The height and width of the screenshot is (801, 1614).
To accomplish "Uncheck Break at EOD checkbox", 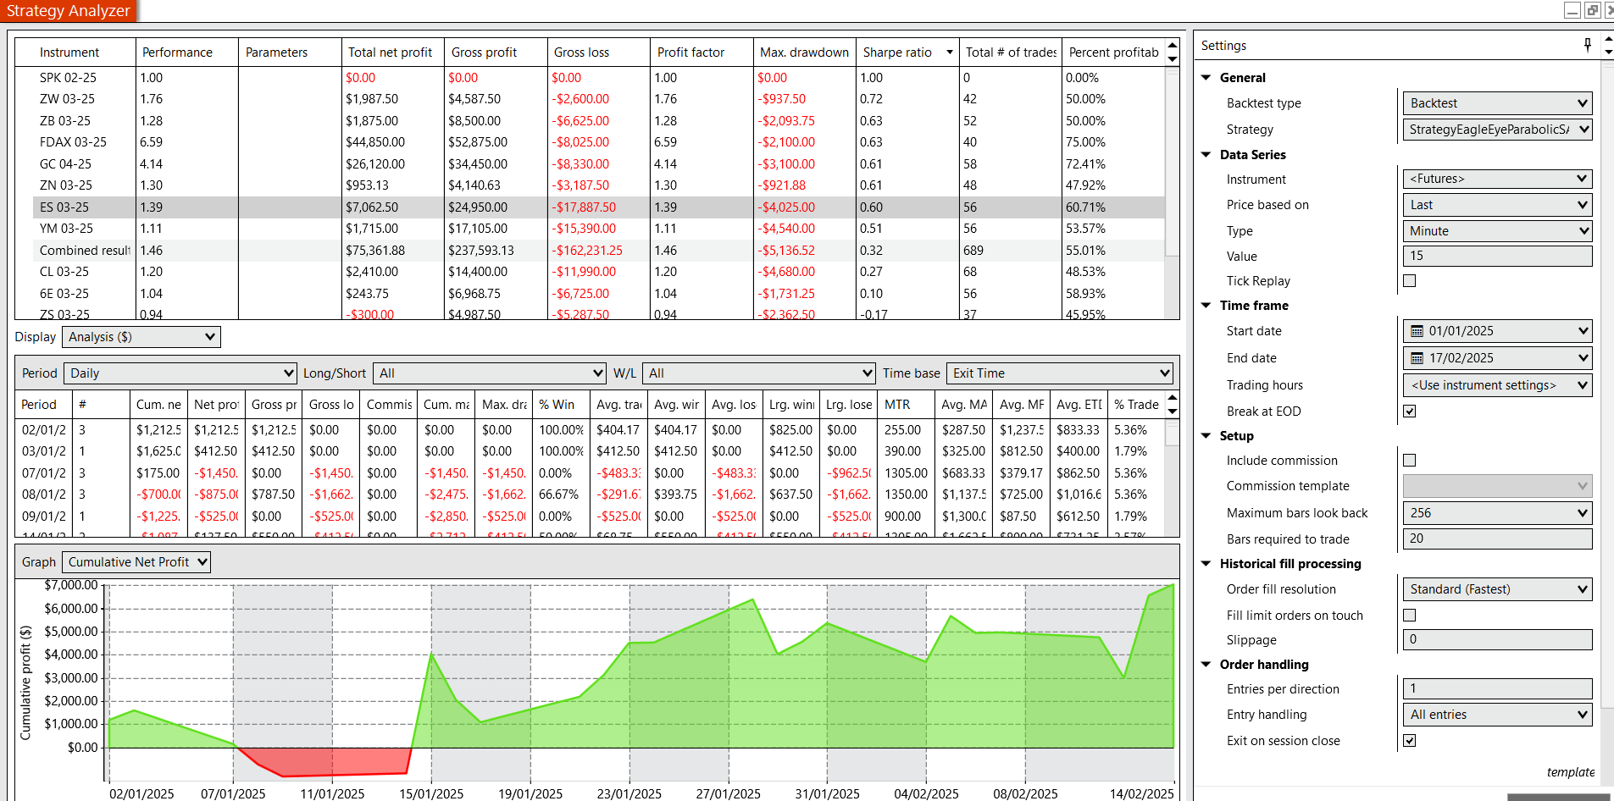I will point(1410,412).
